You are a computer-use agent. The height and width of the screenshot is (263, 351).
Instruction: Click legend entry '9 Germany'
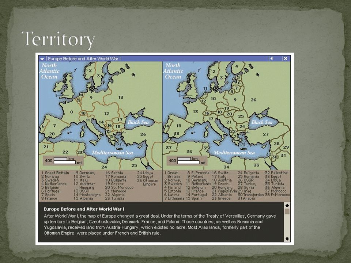tap(85, 173)
